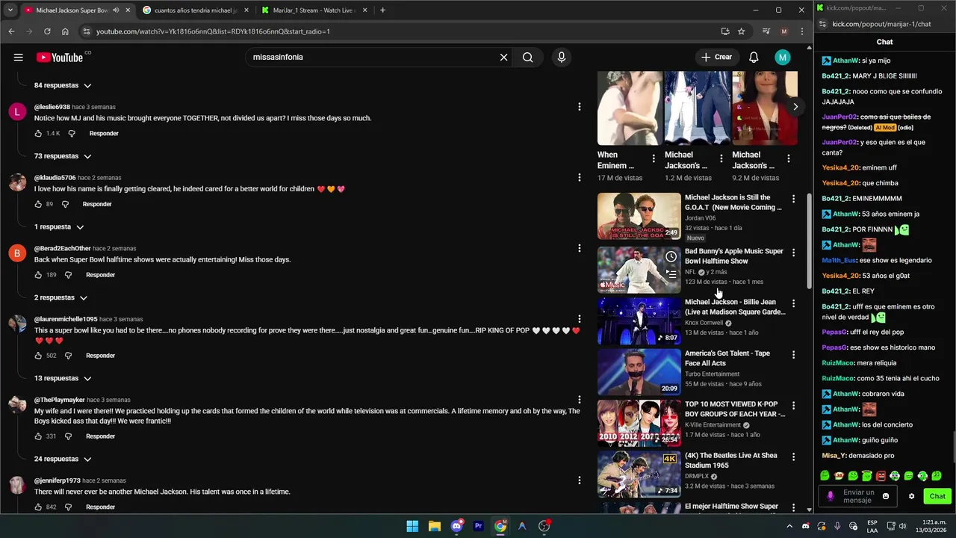Open more options for Bad Bunny's halftime video

pos(793,253)
